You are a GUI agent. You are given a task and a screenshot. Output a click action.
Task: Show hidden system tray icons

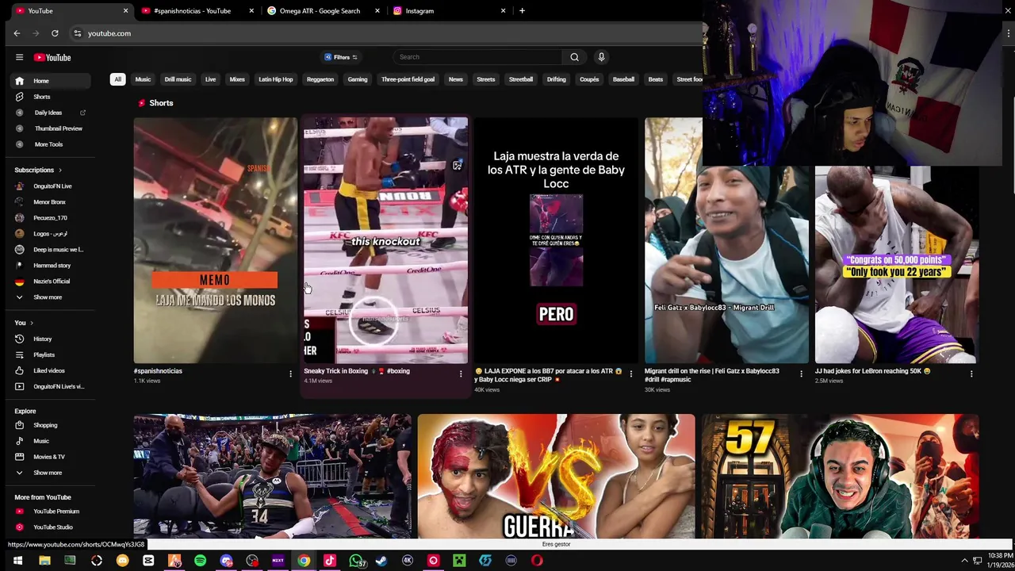(x=965, y=561)
